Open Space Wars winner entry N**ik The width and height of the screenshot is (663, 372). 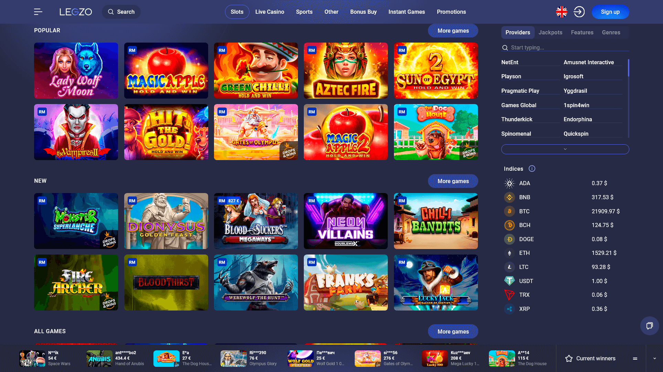click(x=45, y=359)
